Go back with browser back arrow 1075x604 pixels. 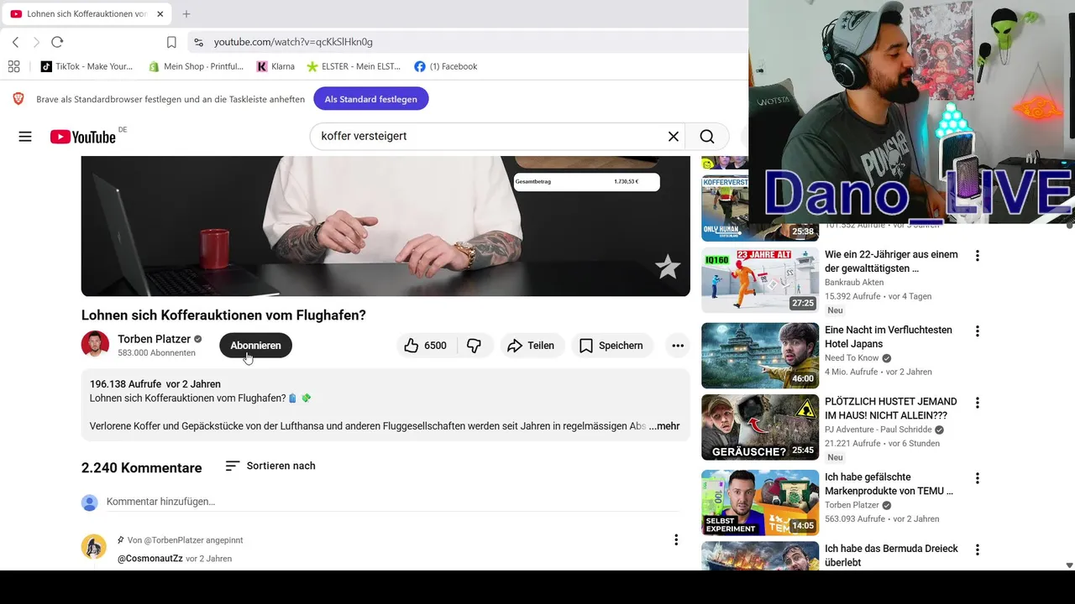point(15,42)
